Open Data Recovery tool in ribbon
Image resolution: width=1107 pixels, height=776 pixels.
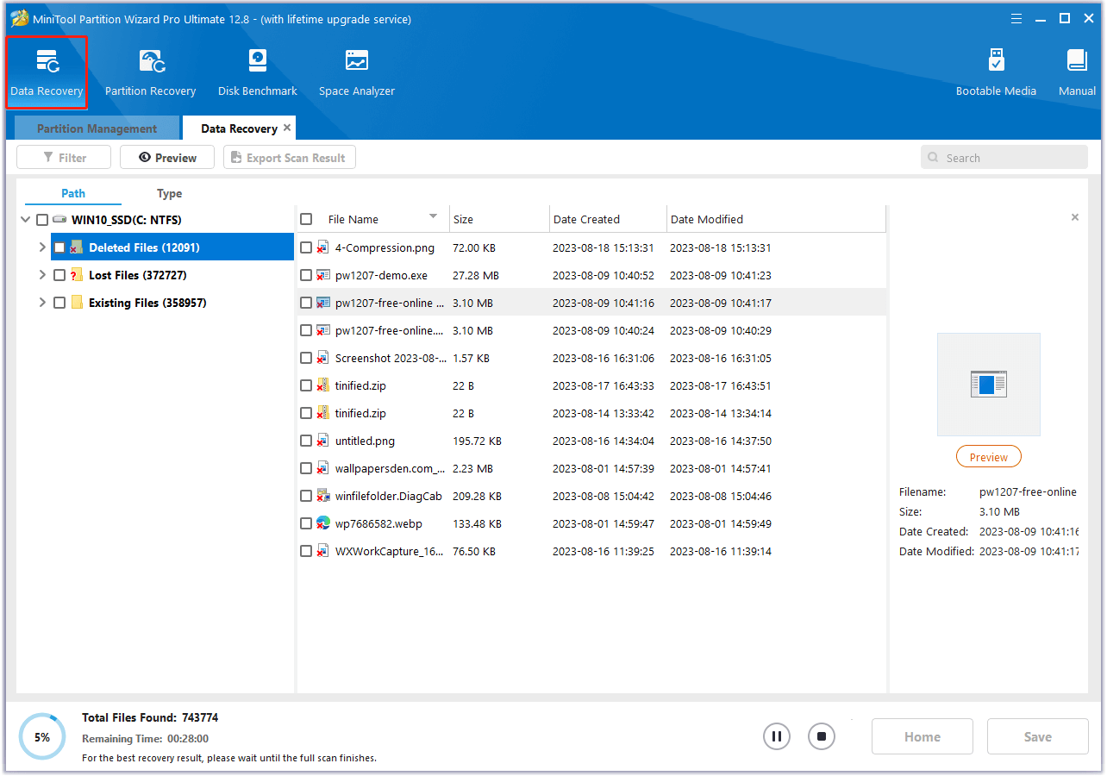pyautogui.click(x=47, y=72)
